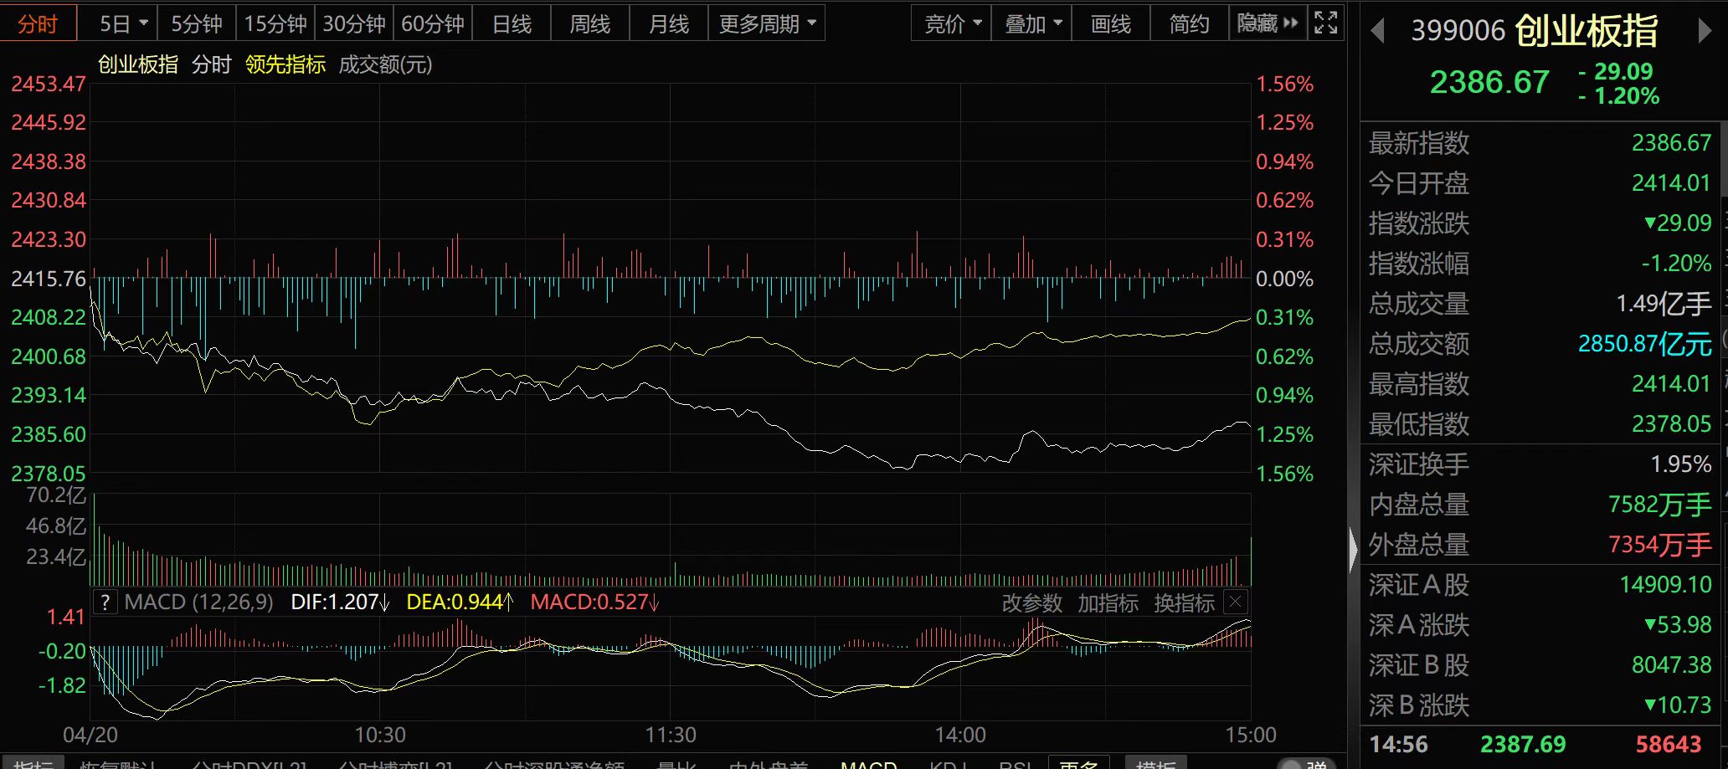The height and width of the screenshot is (769, 1728).
Task: Click 换指标 to change the indicator
Action: point(1184,602)
